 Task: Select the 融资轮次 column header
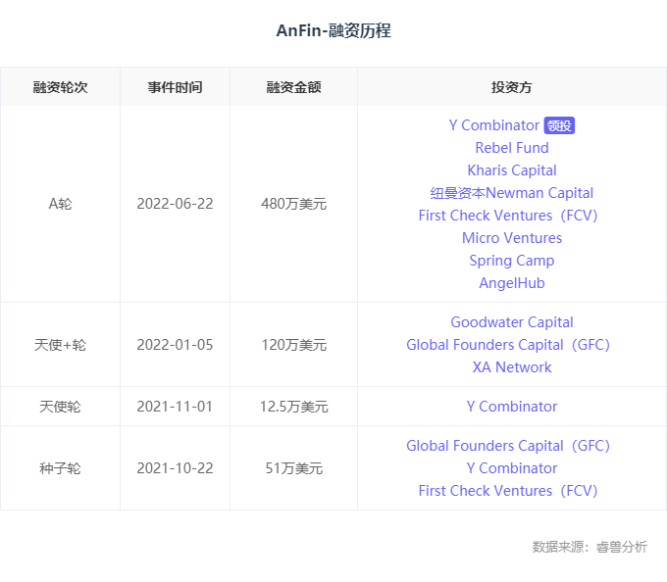click(x=61, y=87)
